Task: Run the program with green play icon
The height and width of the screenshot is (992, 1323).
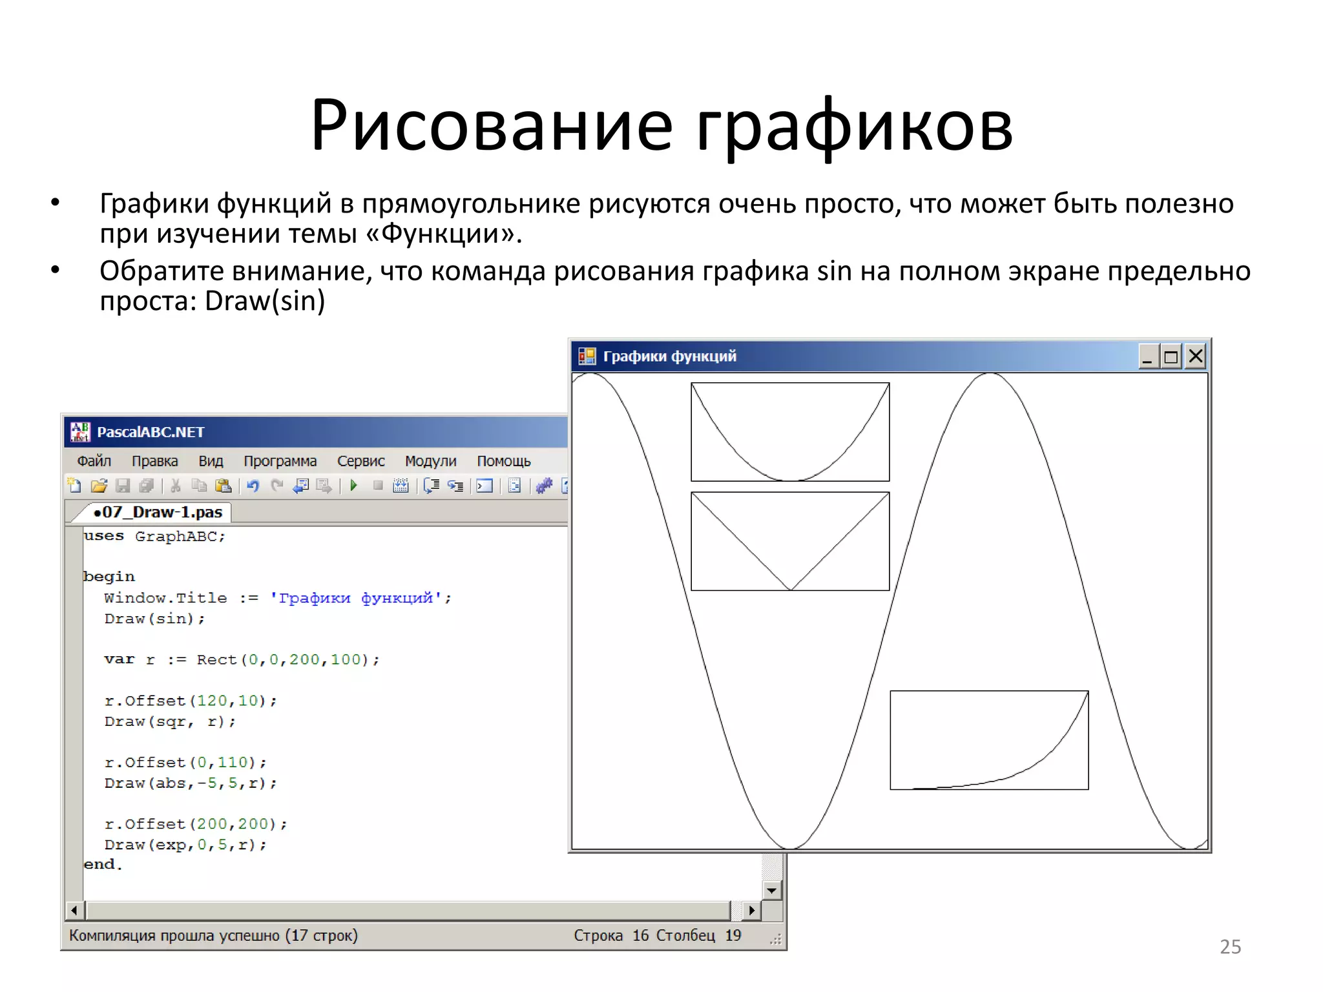Action: pyautogui.click(x=353, y=486)
